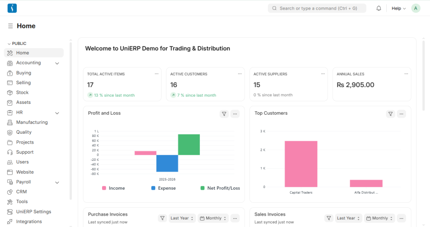Viewport: 430px width, 227px height.
Task: Click the Stock box icon
Action: [10, 93]
